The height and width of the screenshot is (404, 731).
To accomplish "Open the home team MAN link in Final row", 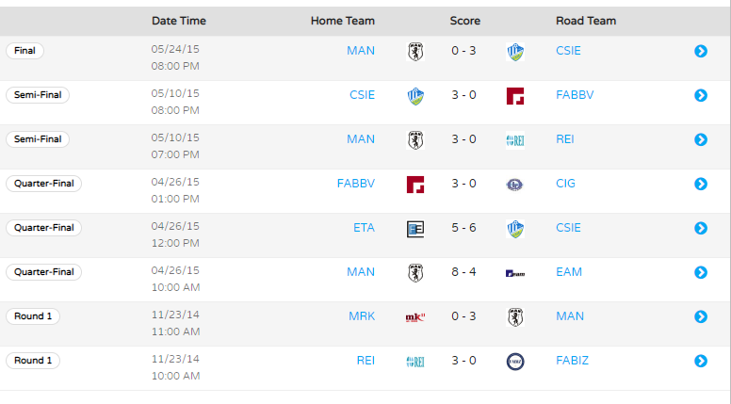I will pos(361,50).
